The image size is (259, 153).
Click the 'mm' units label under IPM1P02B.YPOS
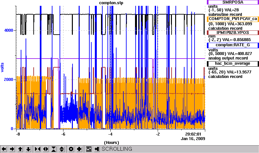tap(212, 36)
